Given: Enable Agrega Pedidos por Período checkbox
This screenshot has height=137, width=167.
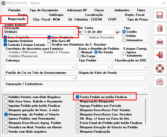Looking at the screenshot, I should 77,106.
